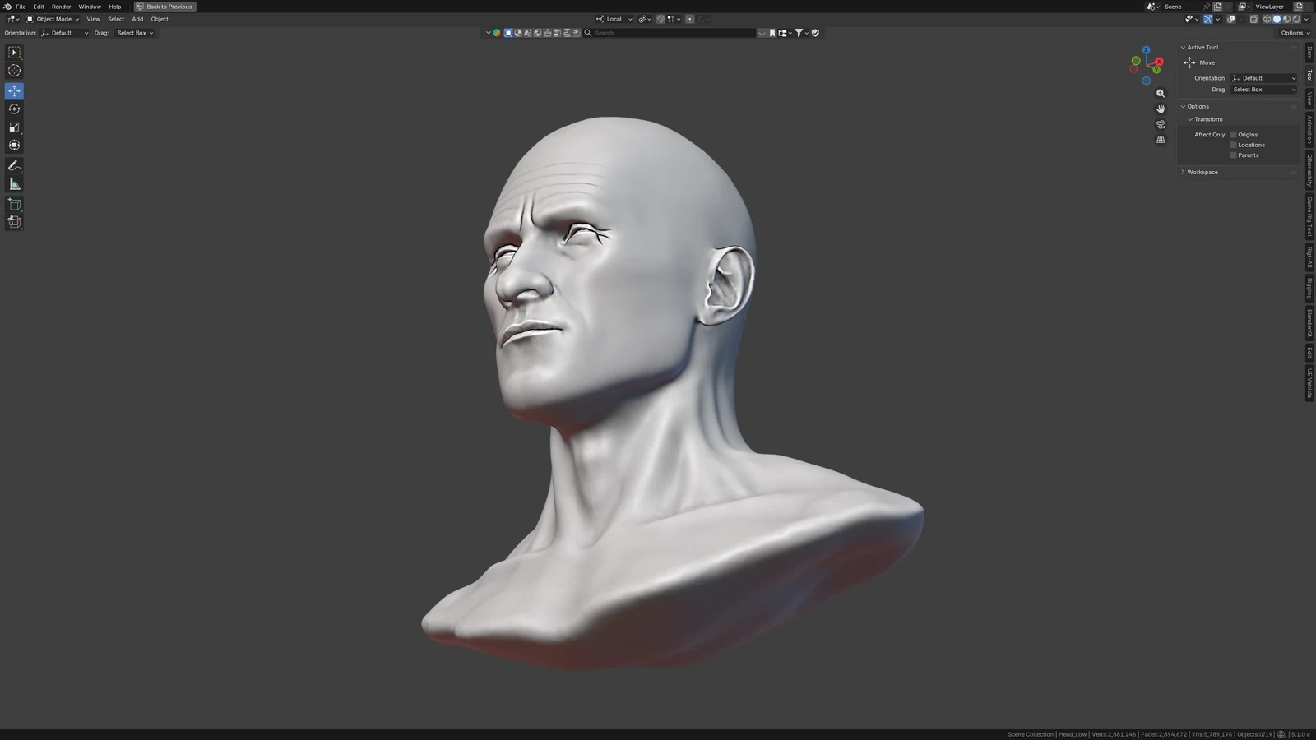Switch to rendered shading mode

(1296, 19)
